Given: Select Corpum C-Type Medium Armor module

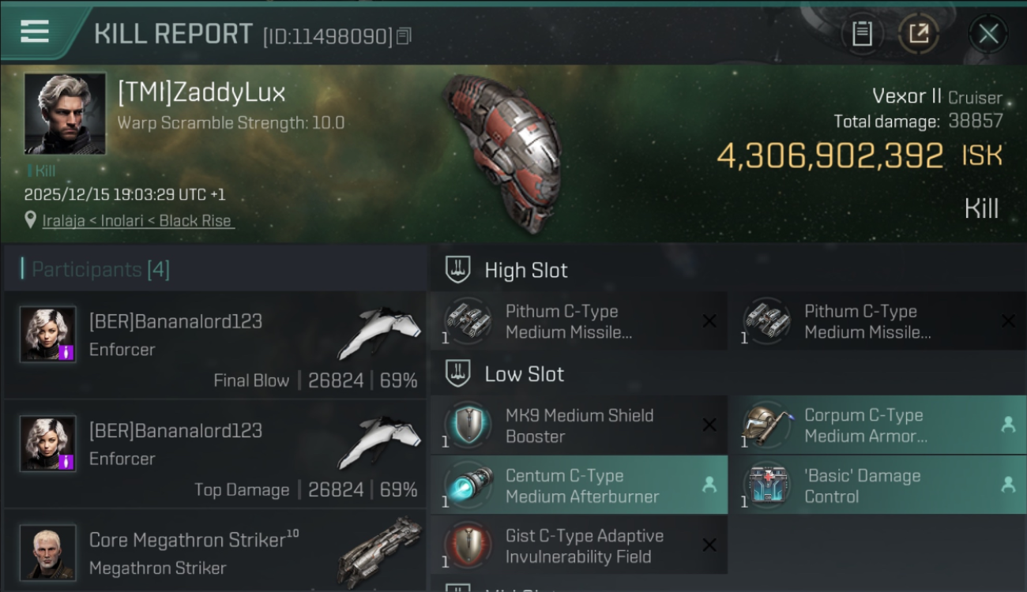Looking at the screenshot, I should tap(878, 425).
